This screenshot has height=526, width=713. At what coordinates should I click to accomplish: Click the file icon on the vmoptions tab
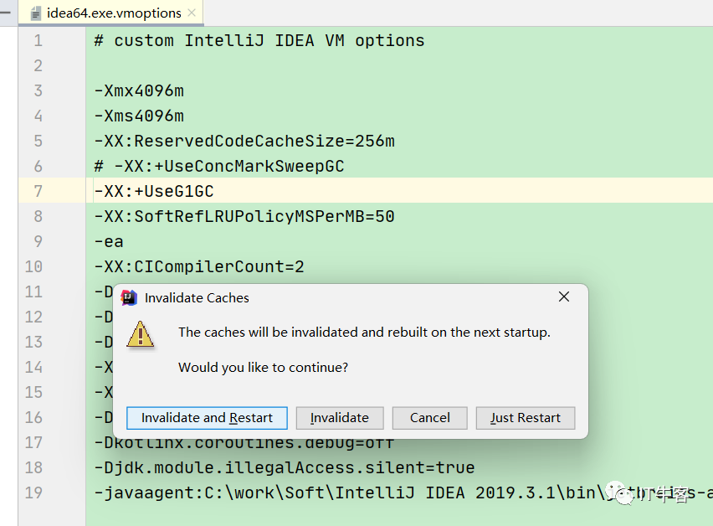click(36, 13)
